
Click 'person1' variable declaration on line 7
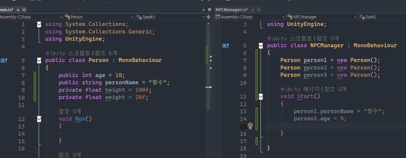(315, 60)
